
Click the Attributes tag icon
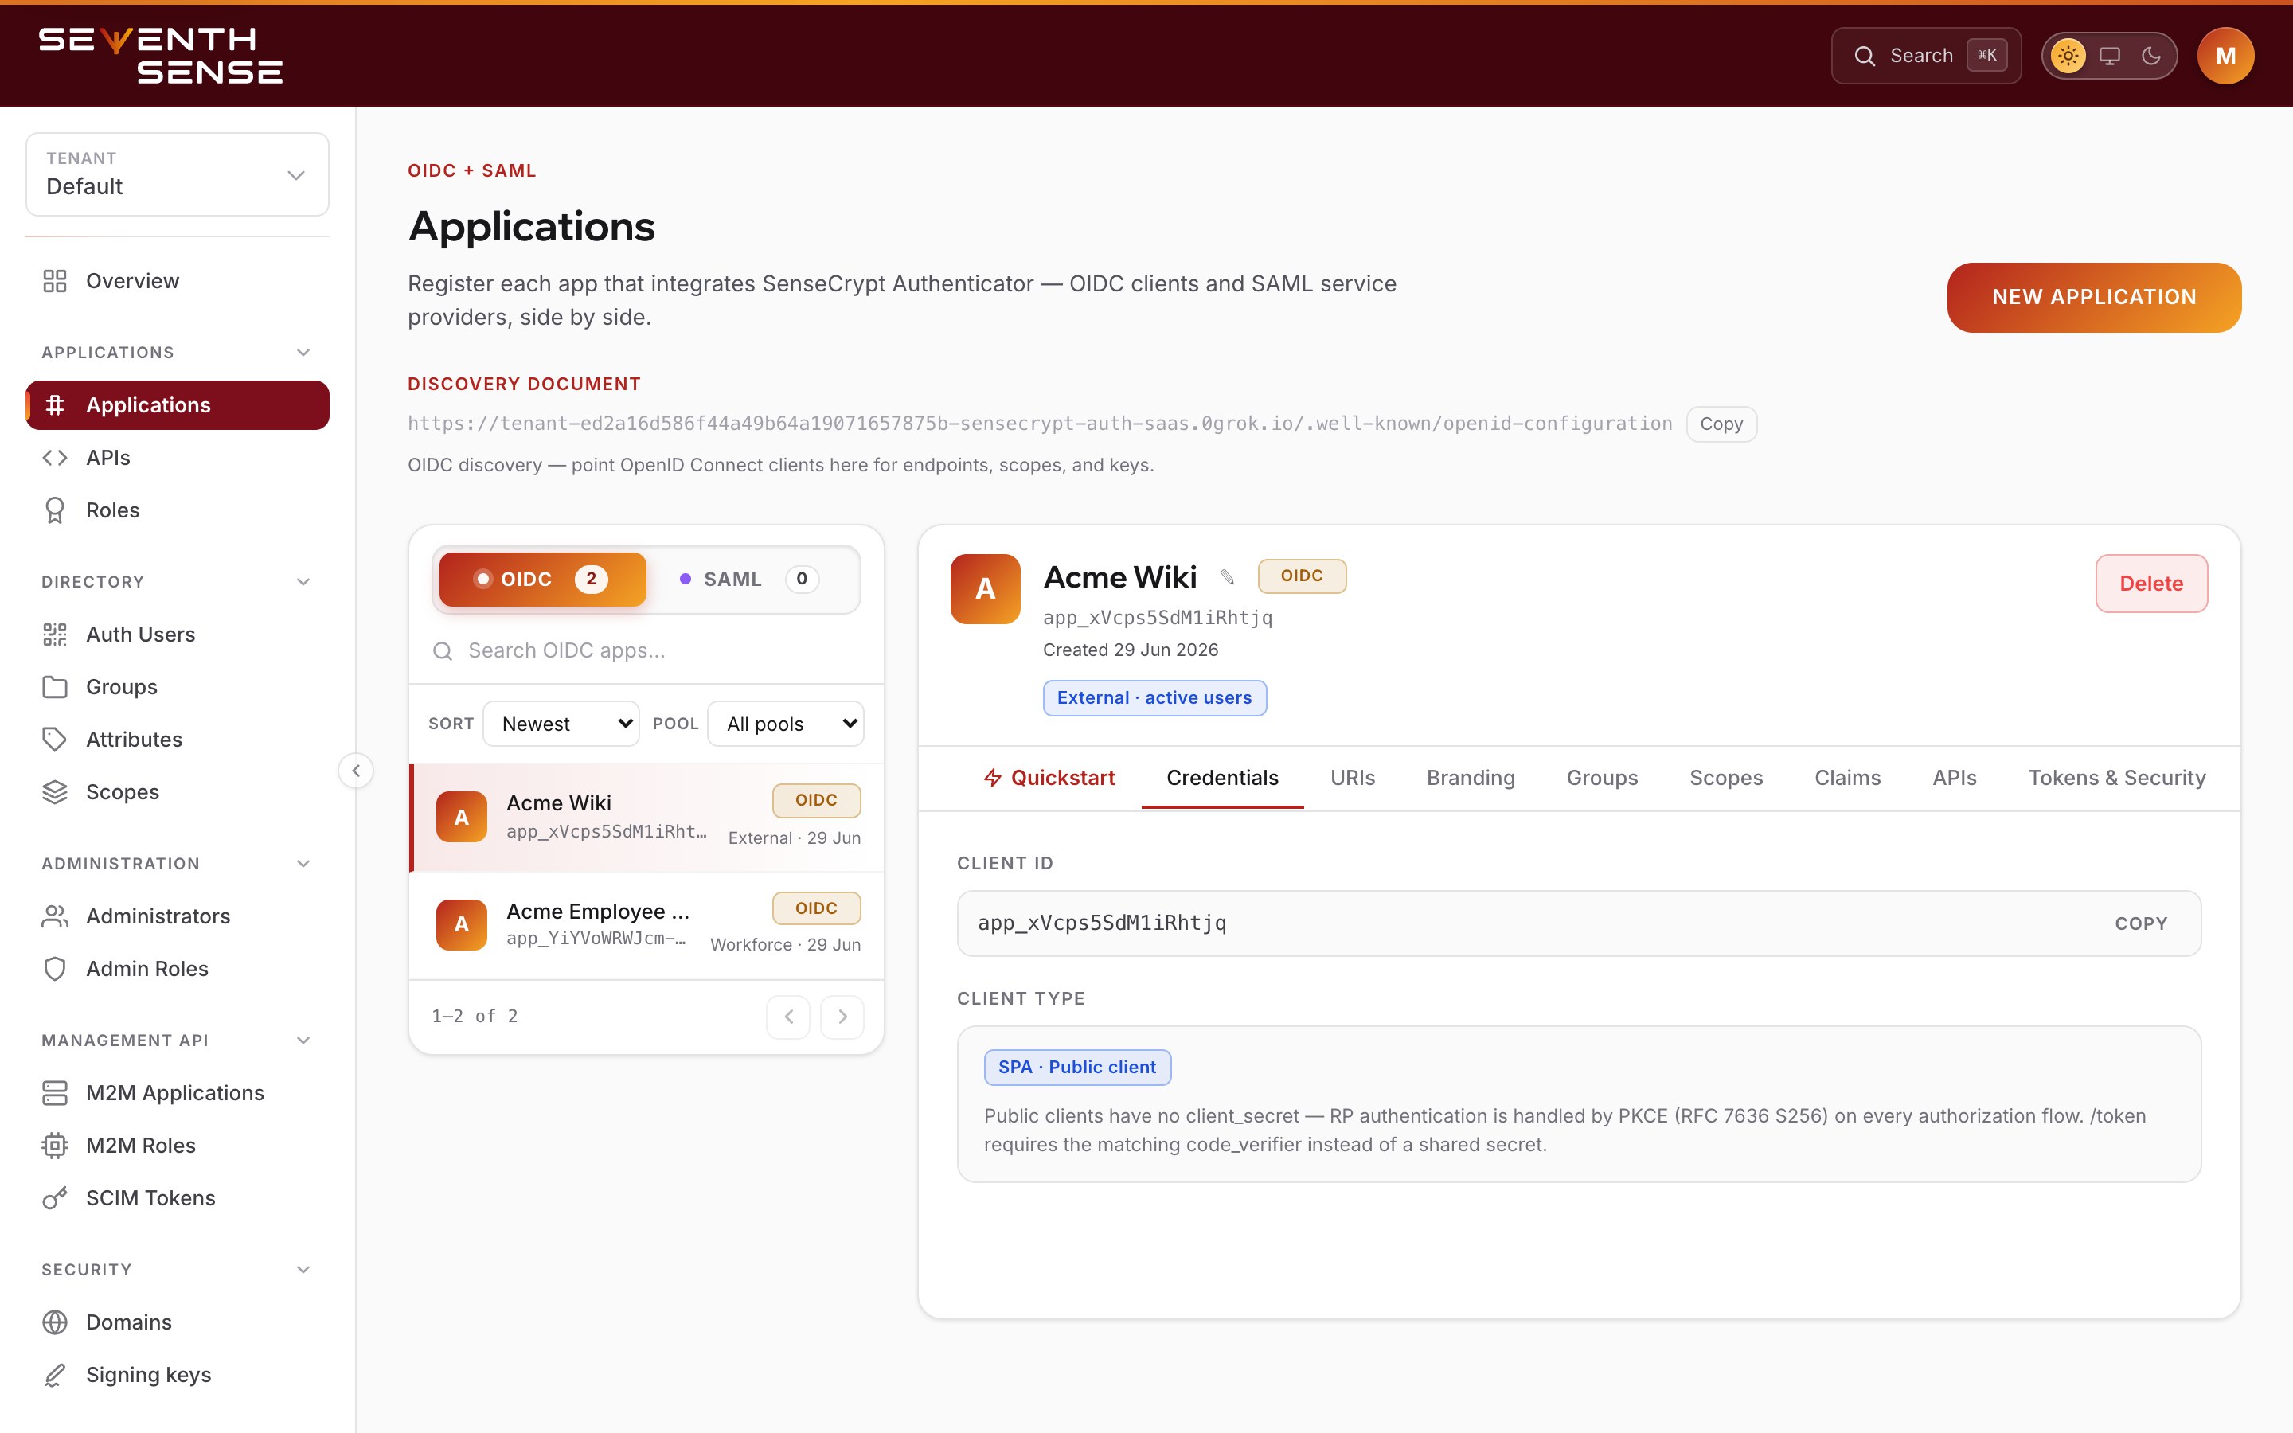(x=55, y=740)
